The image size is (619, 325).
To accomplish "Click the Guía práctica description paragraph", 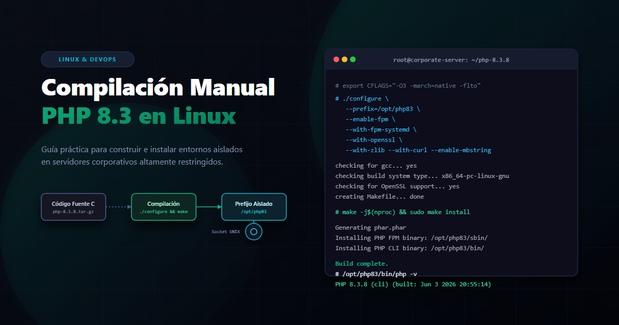I will click(142, 155).
